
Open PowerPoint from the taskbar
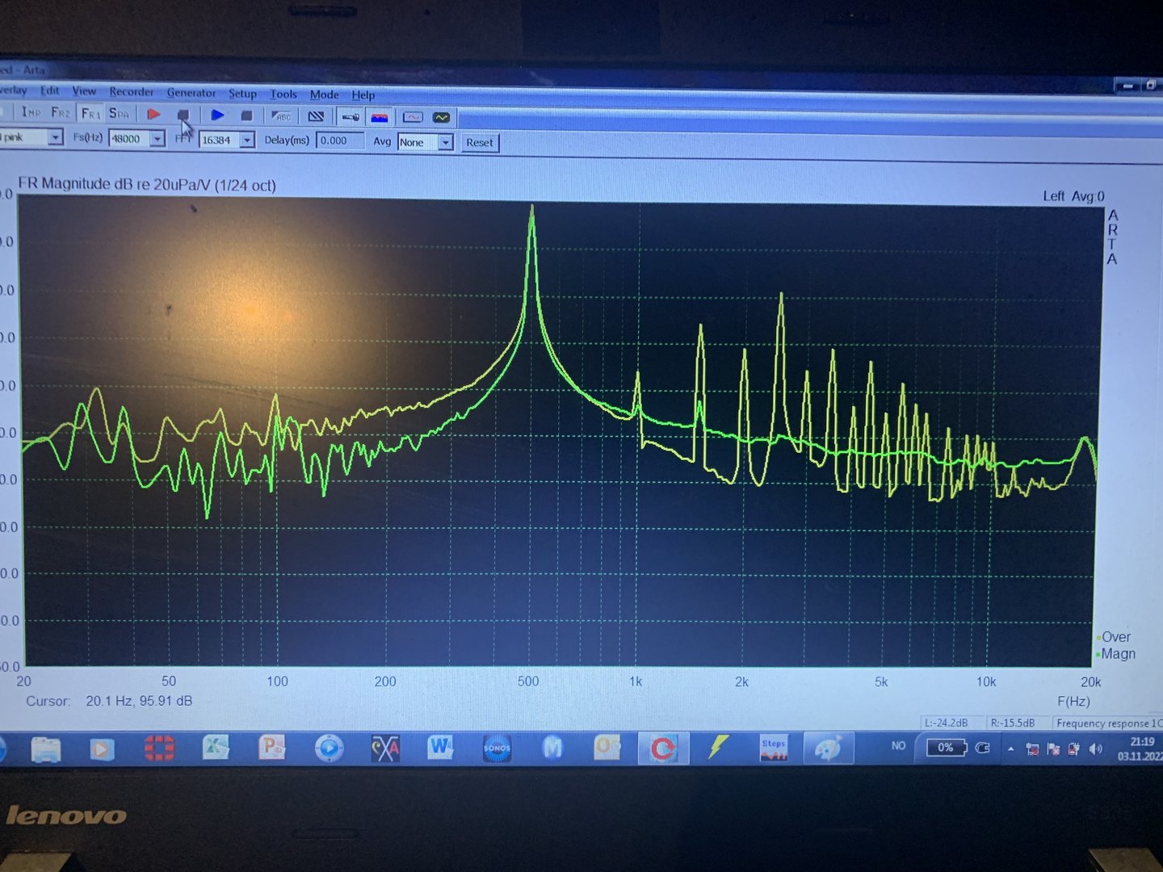point(272,748)
